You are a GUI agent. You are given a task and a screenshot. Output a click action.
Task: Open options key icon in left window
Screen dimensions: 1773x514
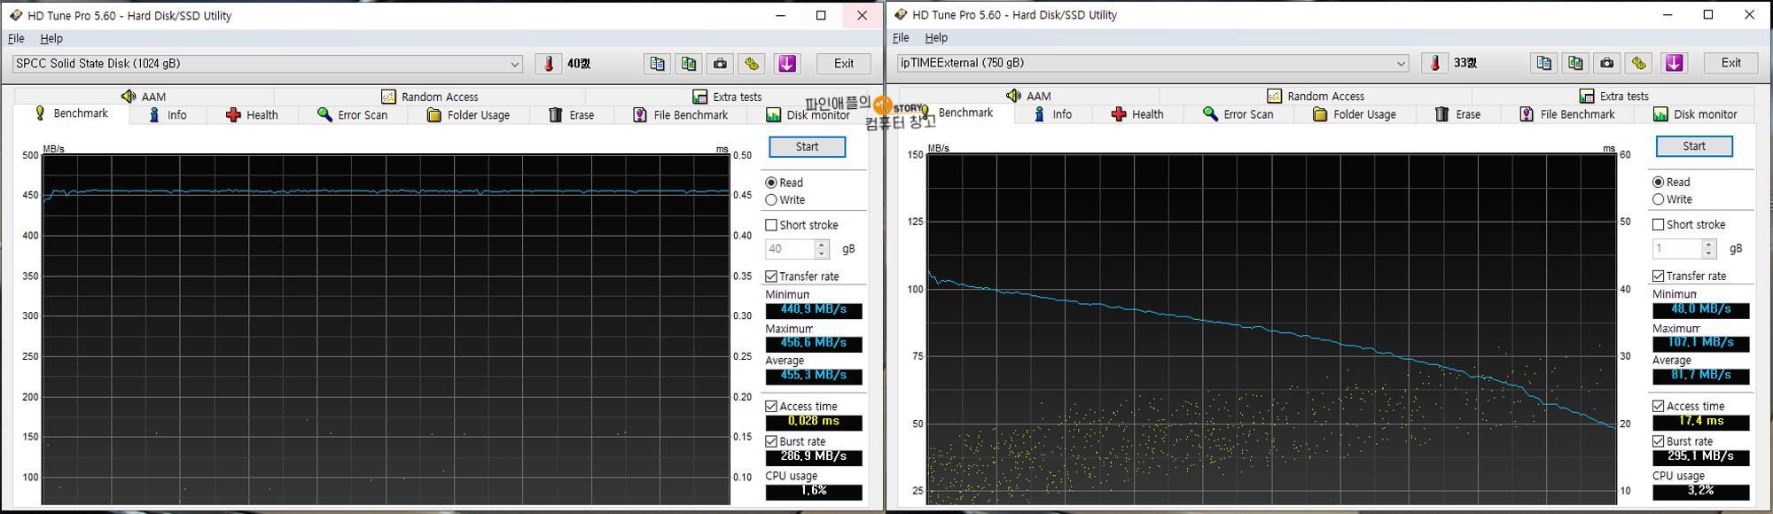click(x=752, y=64)
